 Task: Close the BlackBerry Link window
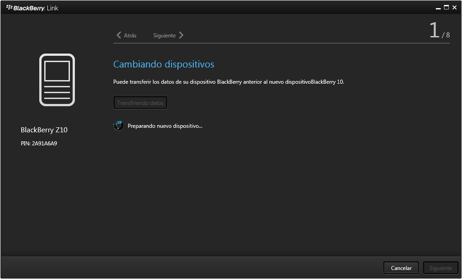454,7
